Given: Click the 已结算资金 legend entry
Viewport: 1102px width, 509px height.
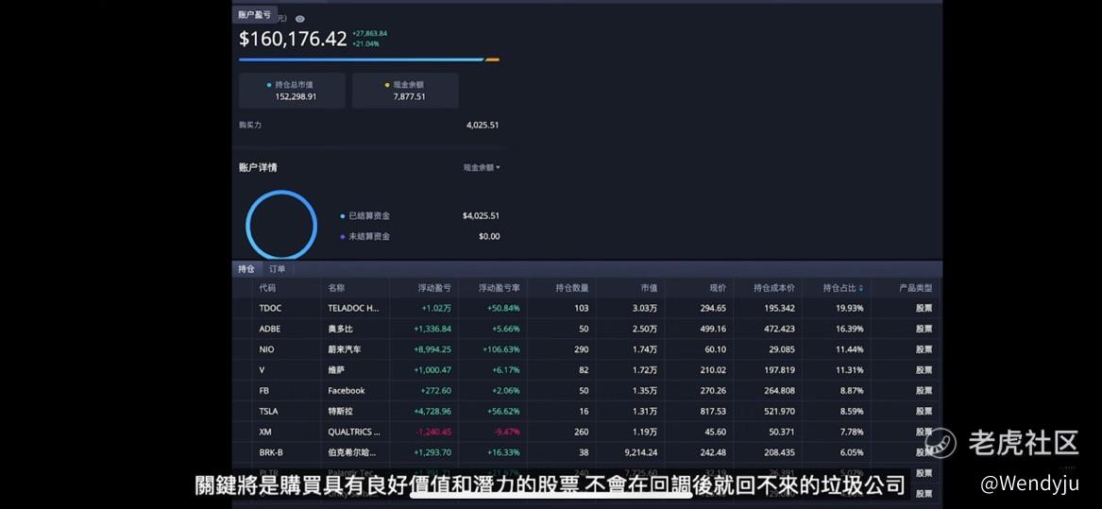Looking at the screenshot, I should pyautogui.click(x=365, y=216).
